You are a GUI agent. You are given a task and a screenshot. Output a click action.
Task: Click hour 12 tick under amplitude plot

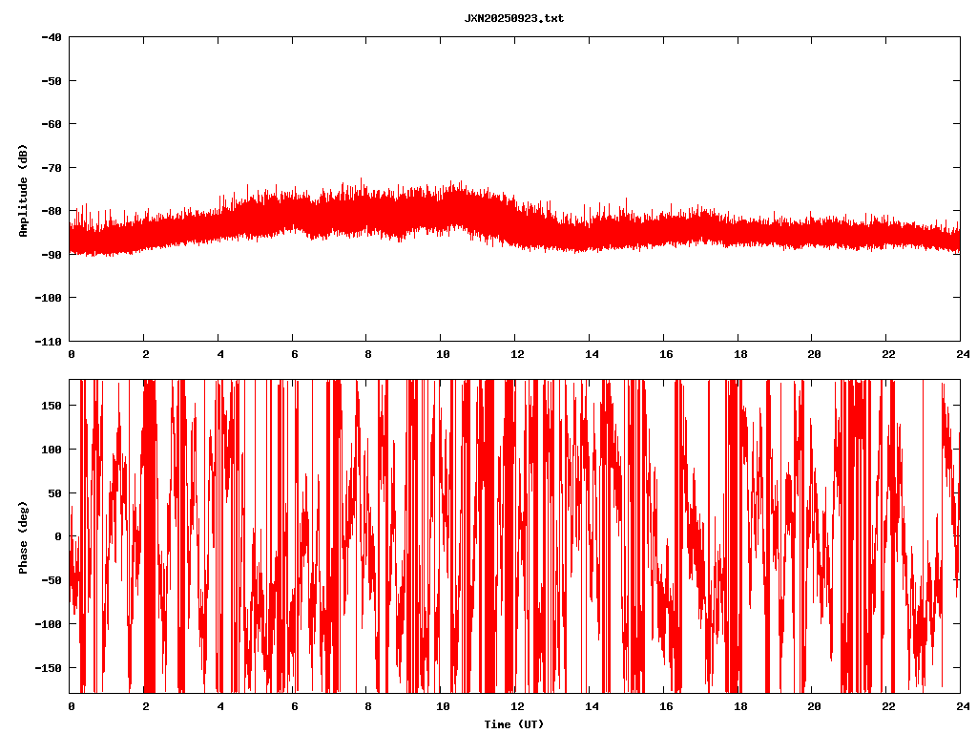point(516,354)
